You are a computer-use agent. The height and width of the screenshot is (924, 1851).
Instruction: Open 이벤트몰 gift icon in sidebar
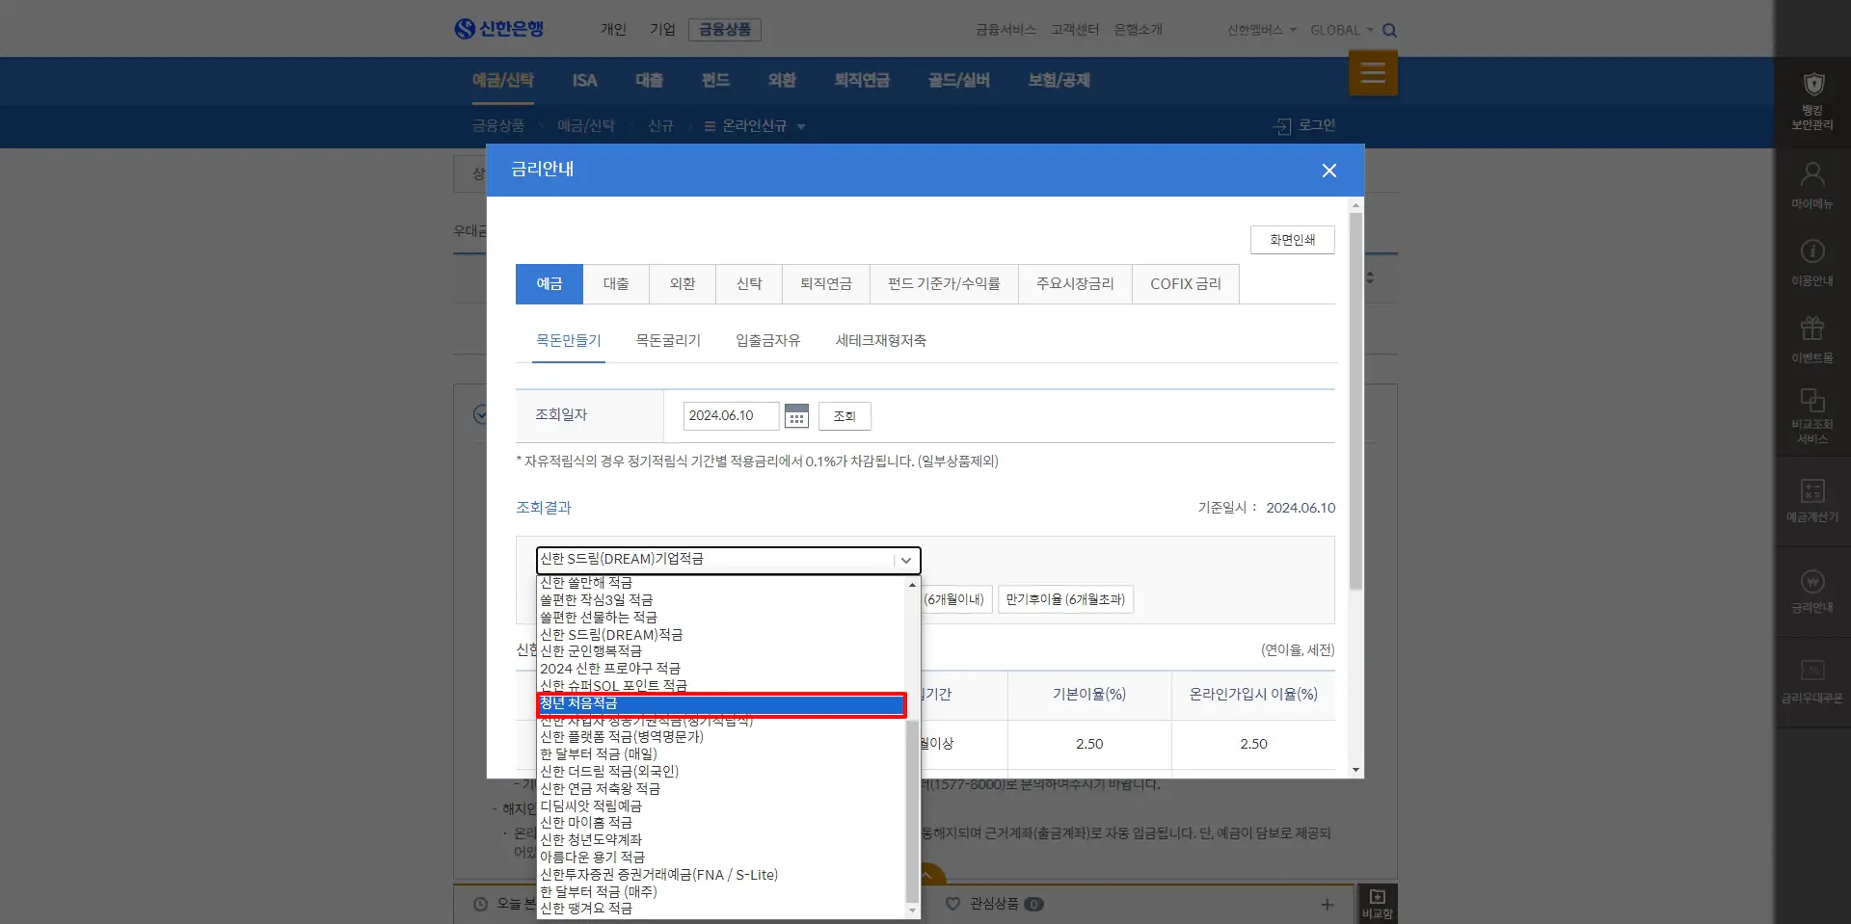1812,339
